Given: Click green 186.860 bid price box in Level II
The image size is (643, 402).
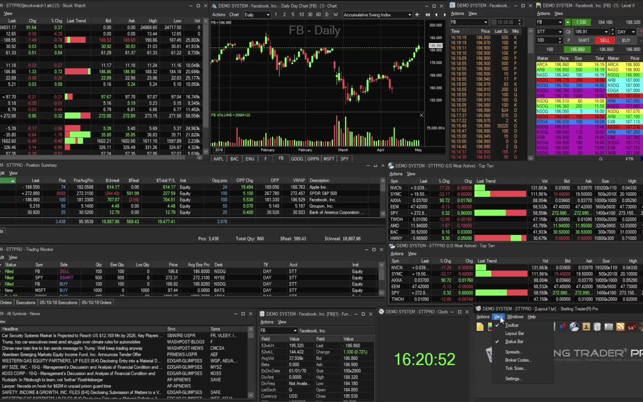Looking at the screenshot, I should pyautogui.click(x=577, y=49).
